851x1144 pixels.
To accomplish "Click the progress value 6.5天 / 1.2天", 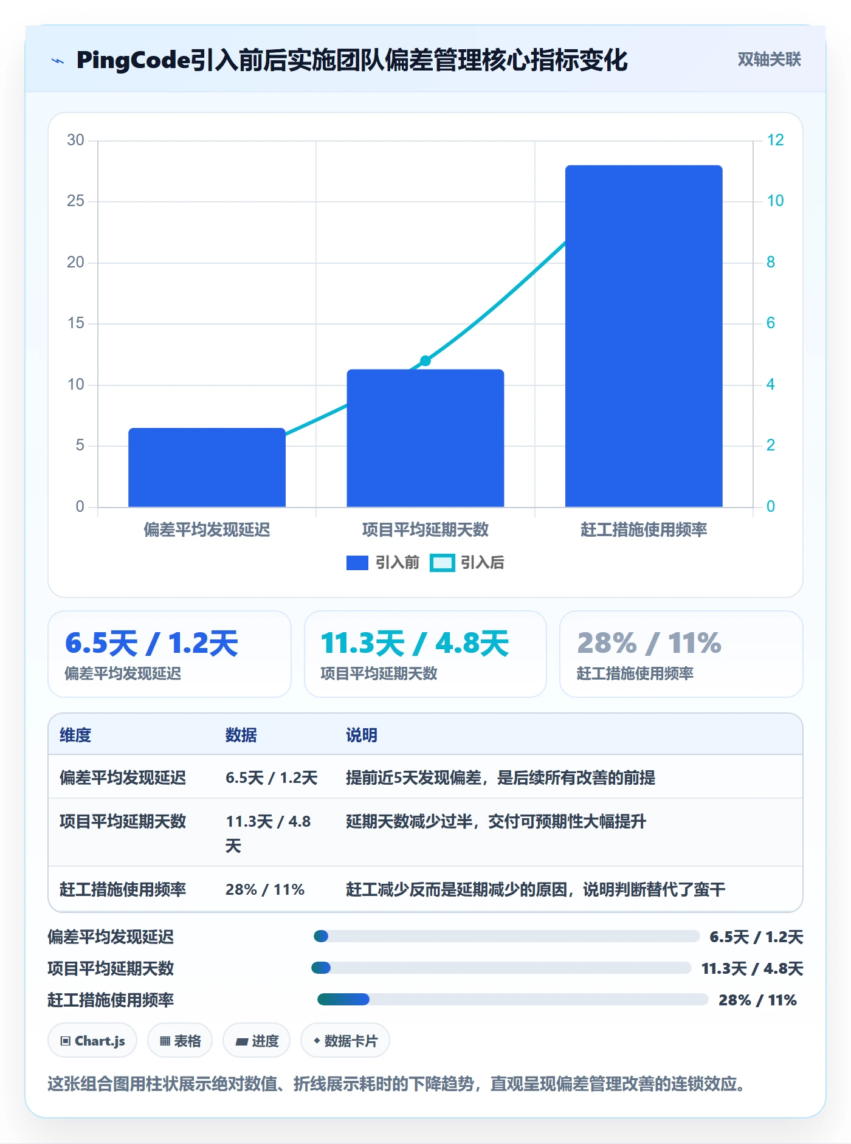I will [x=756, y=937].
